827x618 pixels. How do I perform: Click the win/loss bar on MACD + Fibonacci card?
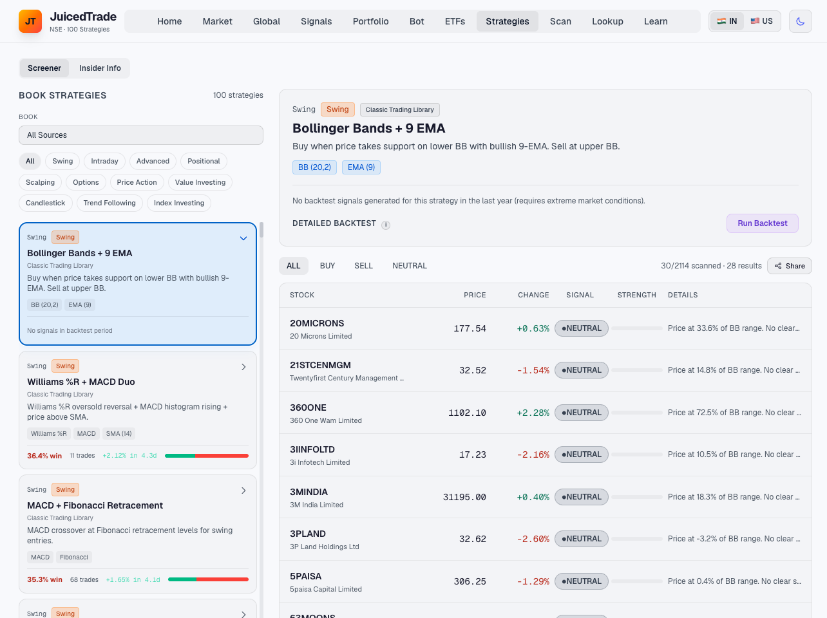coord(208,579)
